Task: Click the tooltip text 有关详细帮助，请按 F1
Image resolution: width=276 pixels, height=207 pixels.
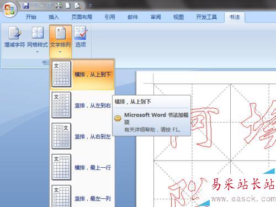Action: pyautogui.click(x=152, y=130)
